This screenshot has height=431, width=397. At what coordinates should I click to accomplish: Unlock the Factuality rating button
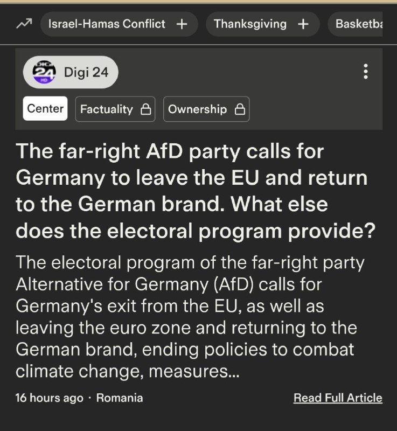(x=115, y=109)
